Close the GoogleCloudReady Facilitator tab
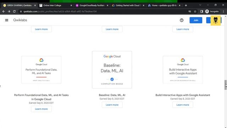 click(107, 5)
